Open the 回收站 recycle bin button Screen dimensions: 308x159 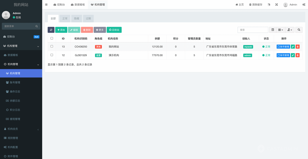point(114,30)
